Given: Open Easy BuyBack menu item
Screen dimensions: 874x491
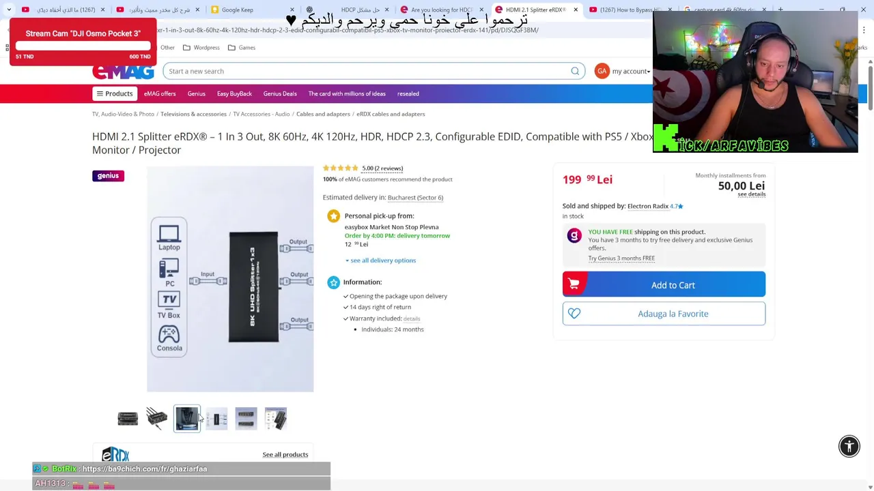Looking at the screenshot, I should (234, 93).
